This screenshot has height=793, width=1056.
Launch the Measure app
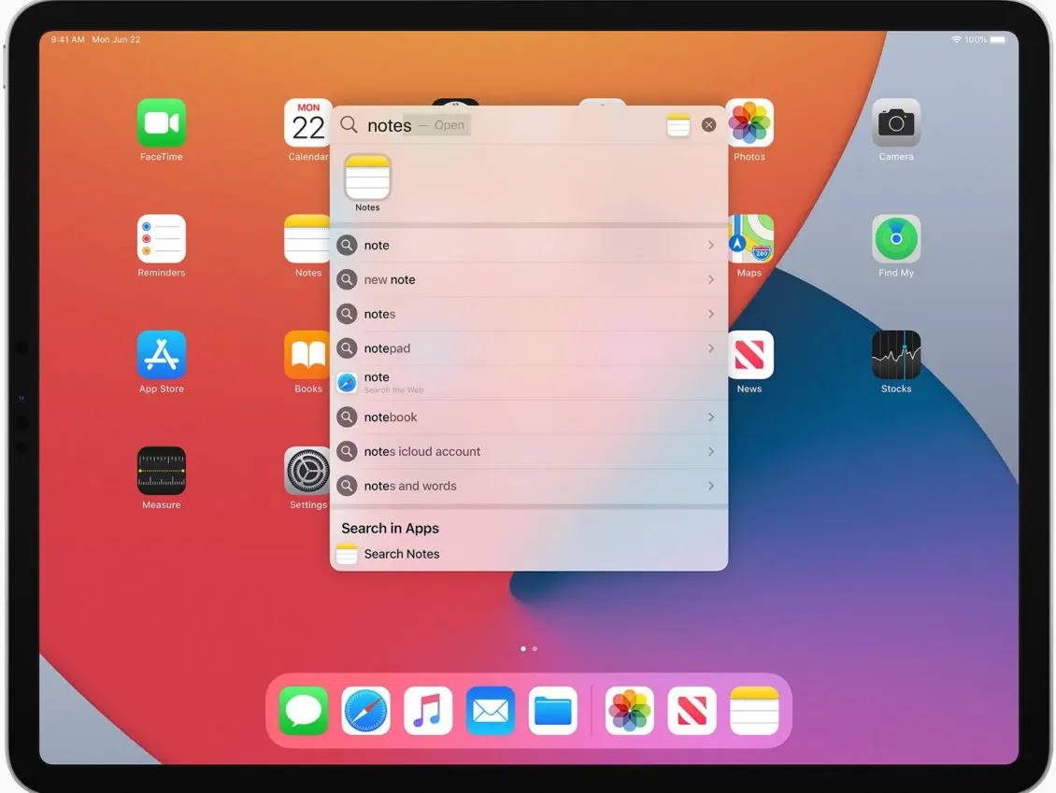pyautogui.click(x=161, y=471)
